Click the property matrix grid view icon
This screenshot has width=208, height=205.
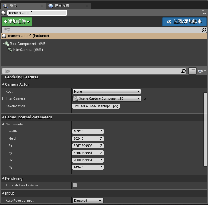(x=193, y=71)
